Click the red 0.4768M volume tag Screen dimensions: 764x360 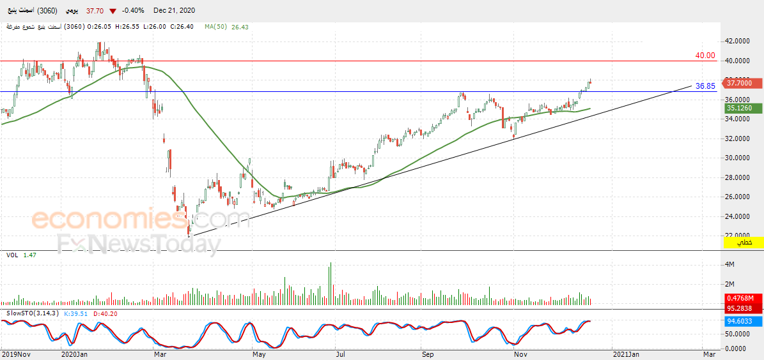[744, 299]
